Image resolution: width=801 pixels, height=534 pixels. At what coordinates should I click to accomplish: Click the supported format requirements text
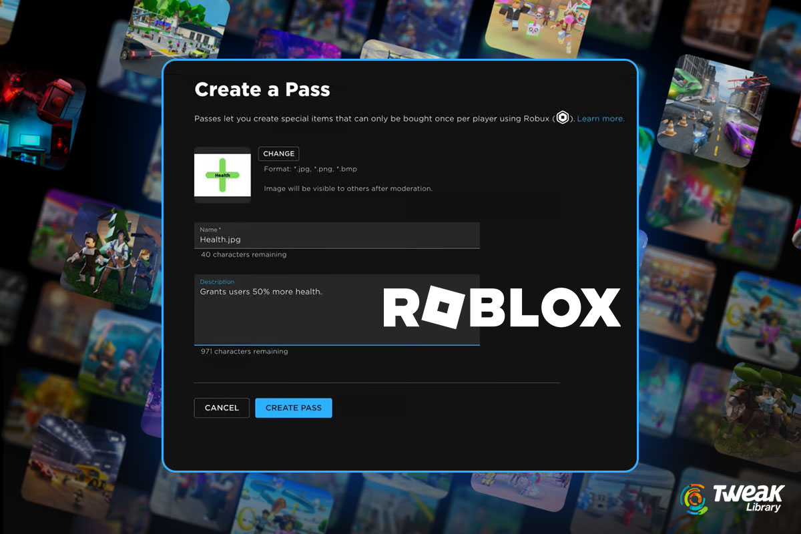[310, 169]
